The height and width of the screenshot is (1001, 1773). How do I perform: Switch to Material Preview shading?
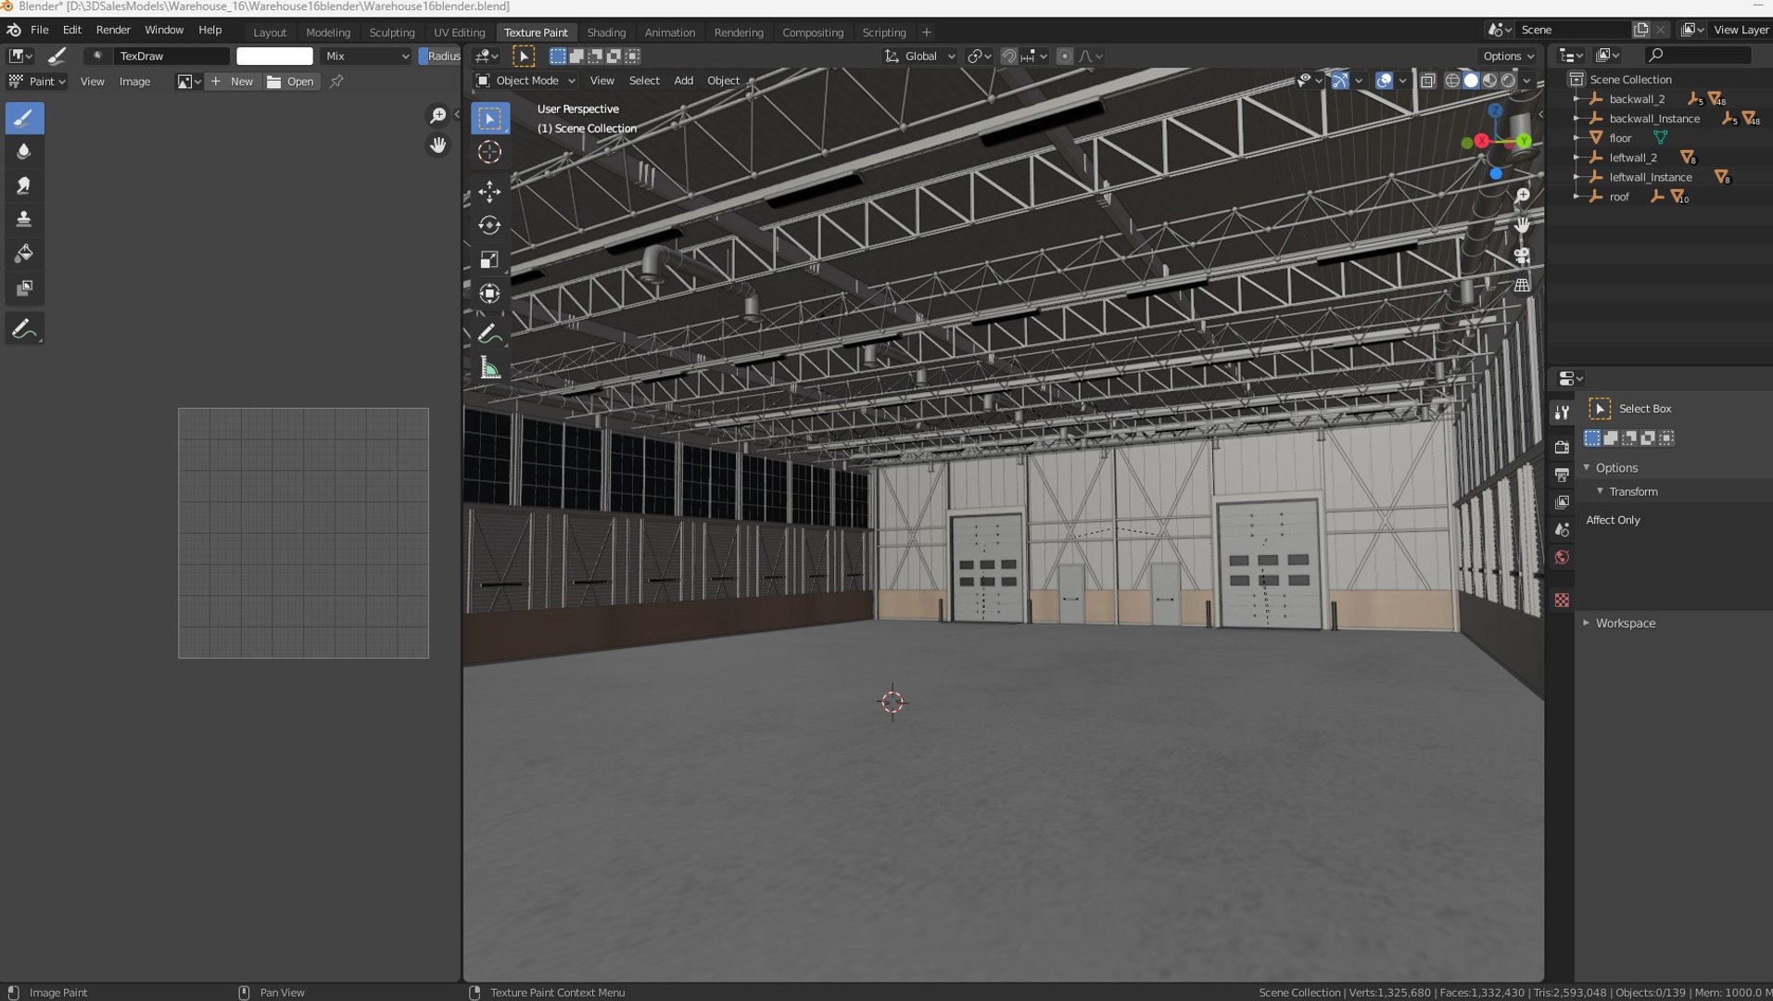pos(1489,81)
